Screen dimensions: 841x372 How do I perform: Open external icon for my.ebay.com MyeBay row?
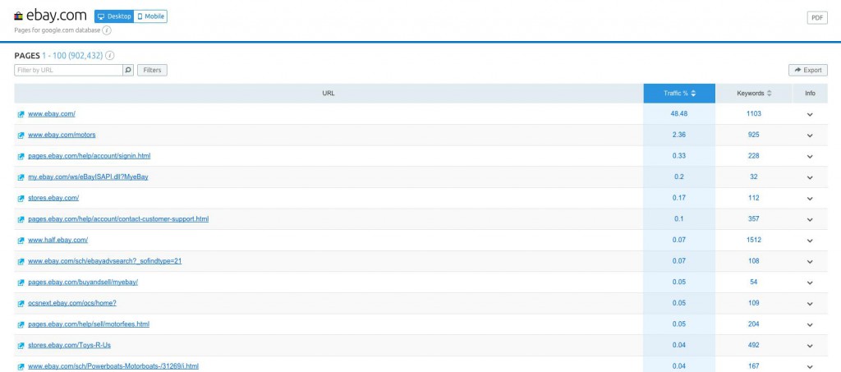(x=21, y=177)
